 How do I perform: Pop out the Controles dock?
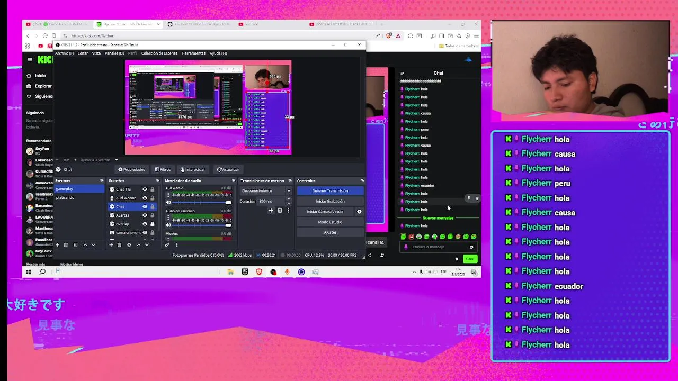pyautogui.click(x=362, y=181)
